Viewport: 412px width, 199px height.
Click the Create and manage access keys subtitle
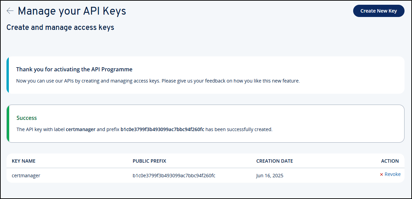pyautogui.click(x=60, y=28)
